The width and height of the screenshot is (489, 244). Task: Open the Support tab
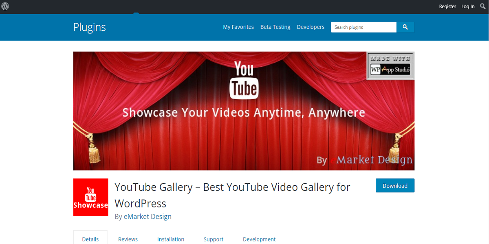click(214, 239)
